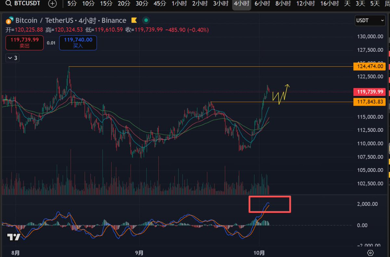Click the yellow flag icon after Binance
This screenshot has height=257, width=390.
click(134, 20)
